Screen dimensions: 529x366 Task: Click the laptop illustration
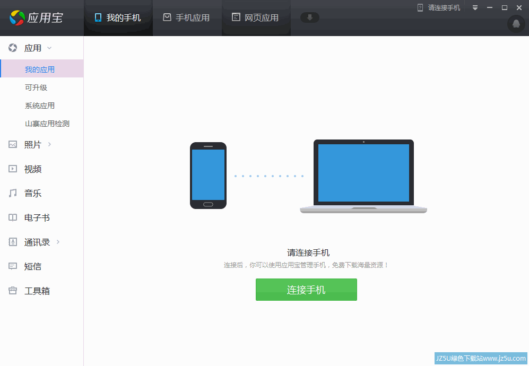[x=363, y=176]
